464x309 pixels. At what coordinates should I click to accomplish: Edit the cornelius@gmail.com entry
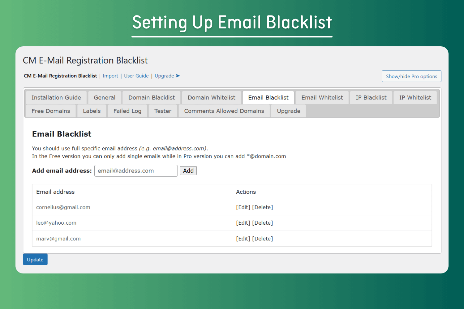[243, 207]
